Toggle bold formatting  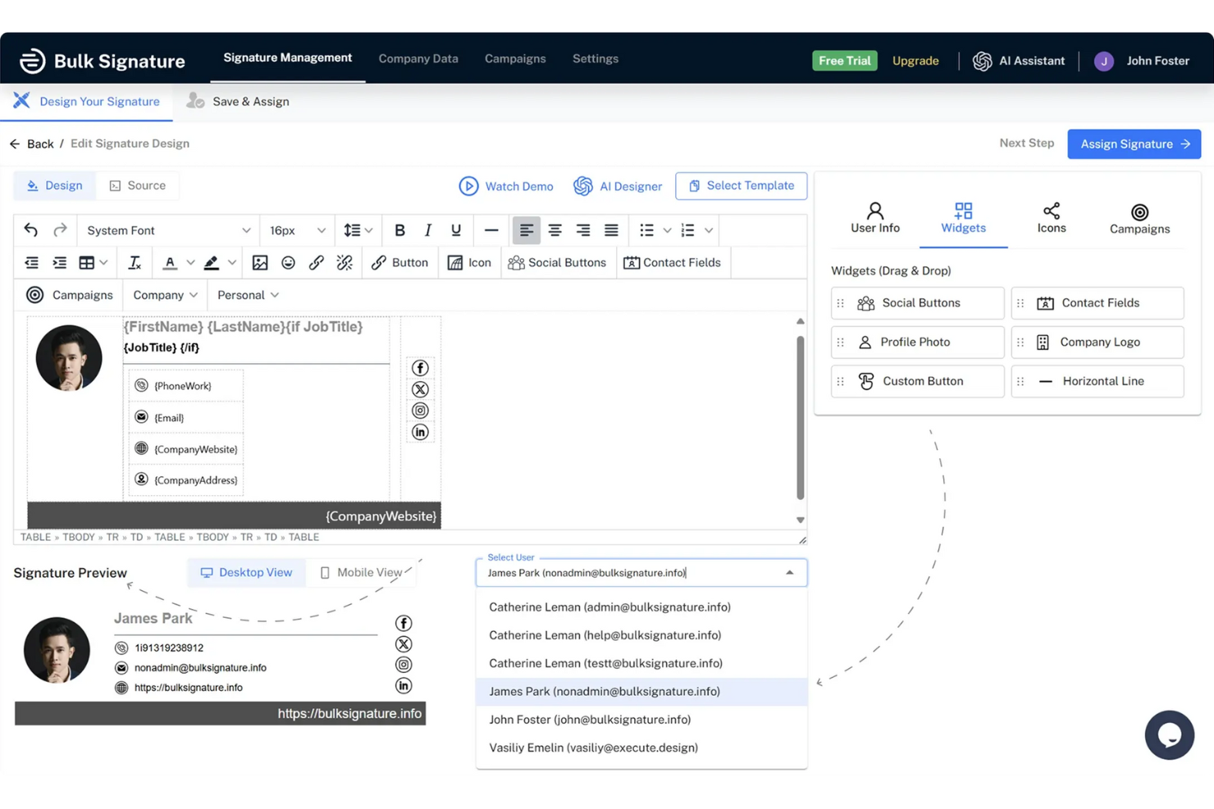click(399, 230)
